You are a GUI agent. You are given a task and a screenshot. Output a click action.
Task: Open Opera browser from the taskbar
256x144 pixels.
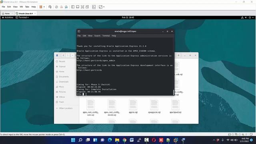tap(154, 140)
